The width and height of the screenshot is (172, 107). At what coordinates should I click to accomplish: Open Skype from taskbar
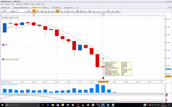point(108,105)
